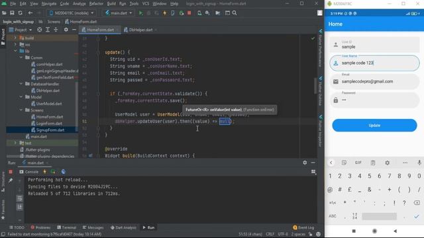Open the Problems tool window

point(40,227)
